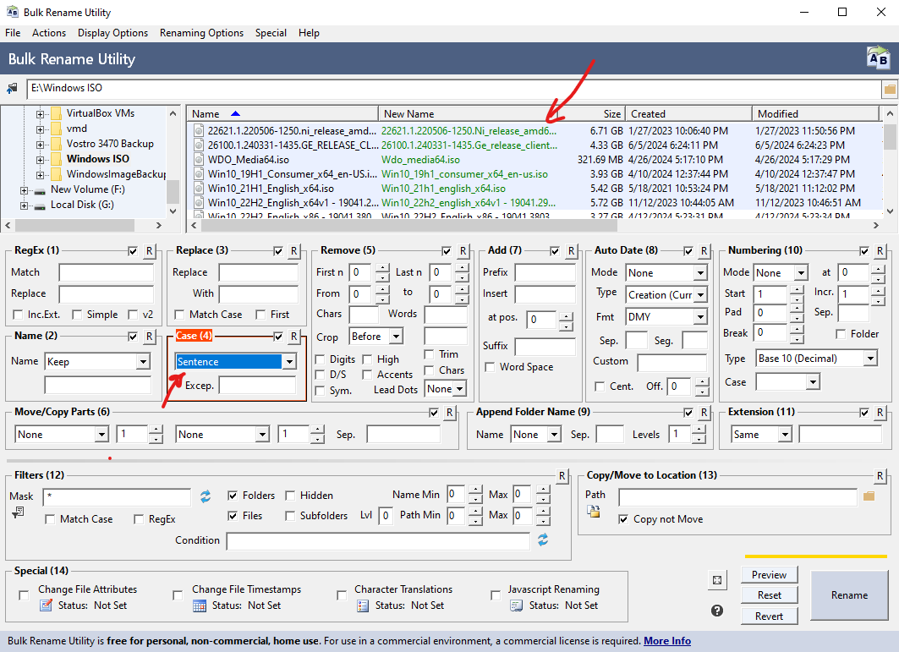The image size is (899, 652).
Task: Click the Preview button
Action: click(x=769, y=575)
